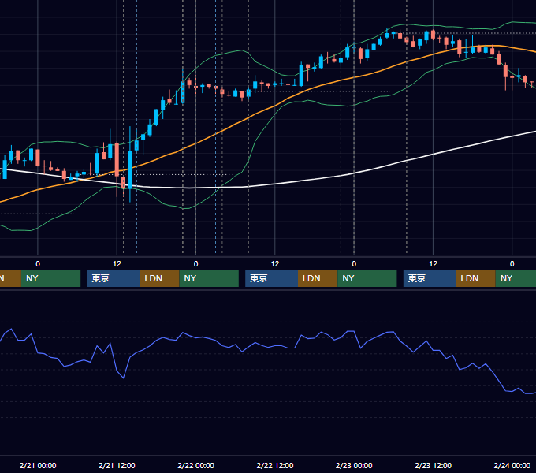
Task: Click the 2/21 00:00 date label
Action: pos(38,465)
